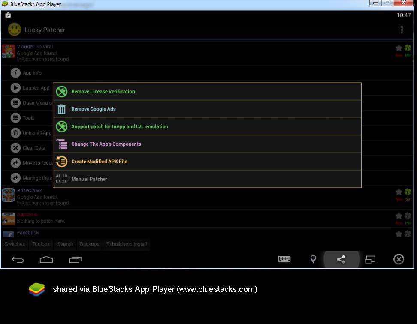
Task: Click the hex code Manual Patcher icon
Action: pyautogui.click(x=61, y=179)
